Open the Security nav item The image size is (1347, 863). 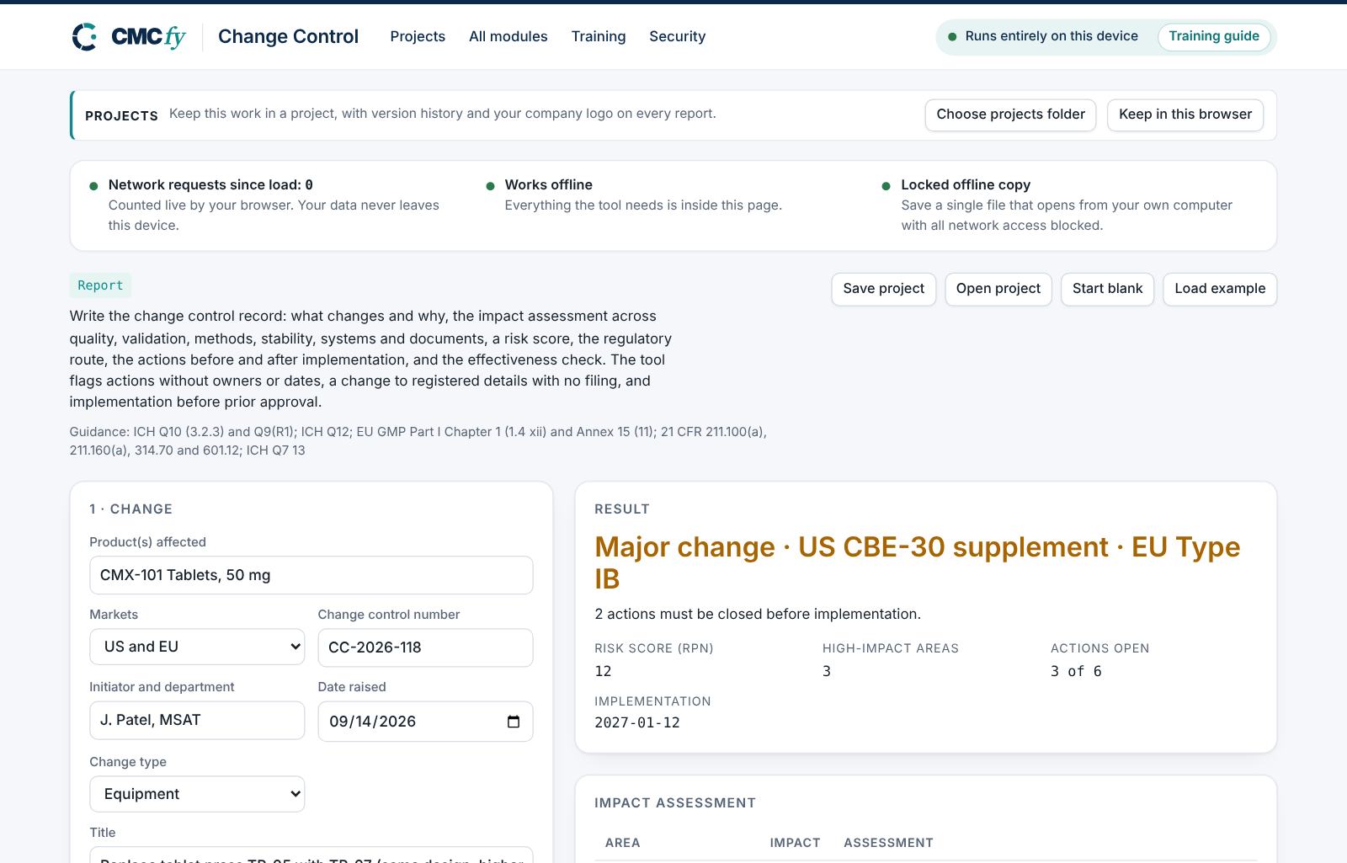(678, 36)
